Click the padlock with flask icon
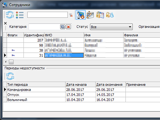Screen dimensions: 160x120 pyautogui.click(x=110, y=15)
